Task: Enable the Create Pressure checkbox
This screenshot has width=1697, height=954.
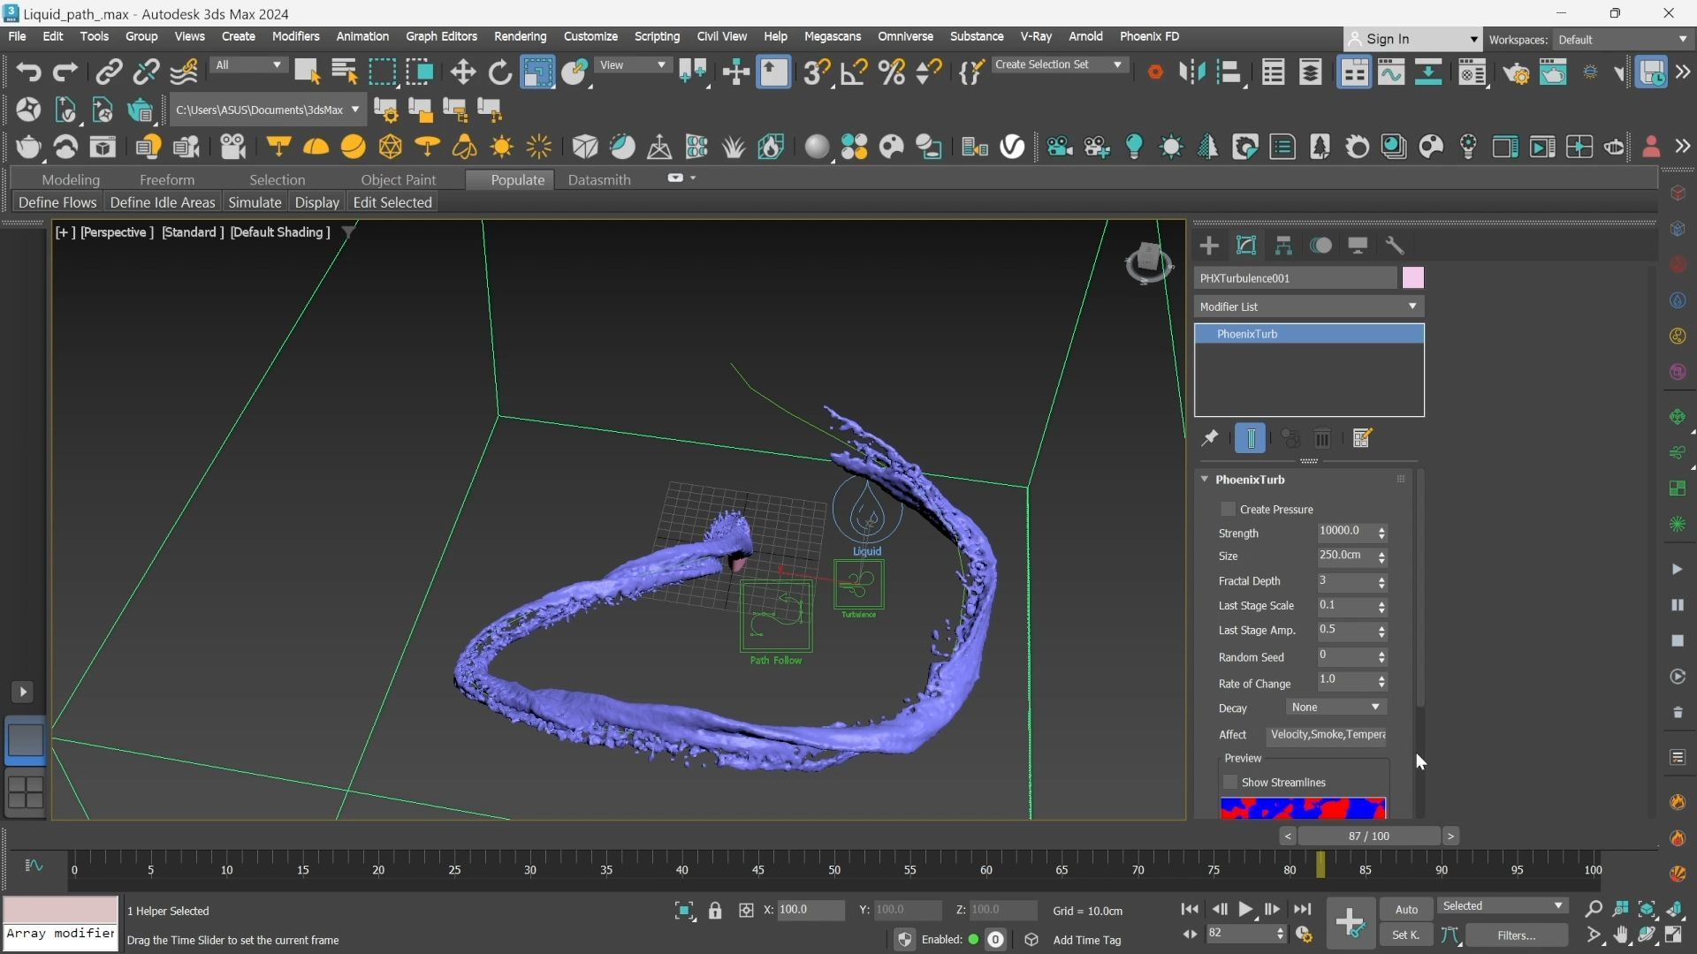Action: coord(1228,510)
